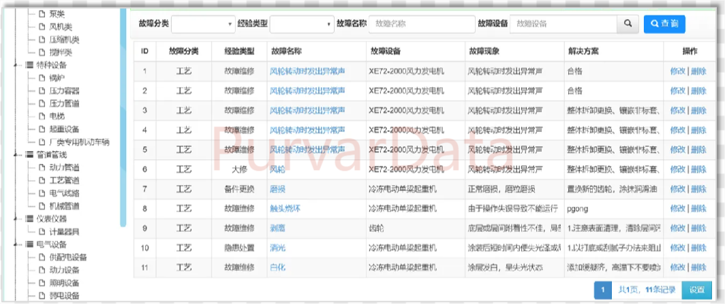Click the list icon beside 仪表仪器
The image size is (725, 304).
point(29,219)
